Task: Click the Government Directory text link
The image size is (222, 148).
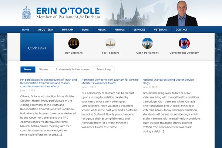Action: coord(184,53)
